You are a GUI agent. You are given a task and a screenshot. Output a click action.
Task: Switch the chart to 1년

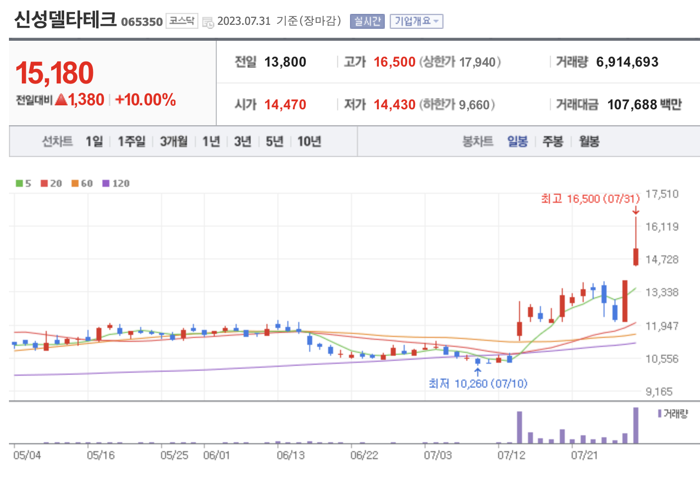coord(211,142)
